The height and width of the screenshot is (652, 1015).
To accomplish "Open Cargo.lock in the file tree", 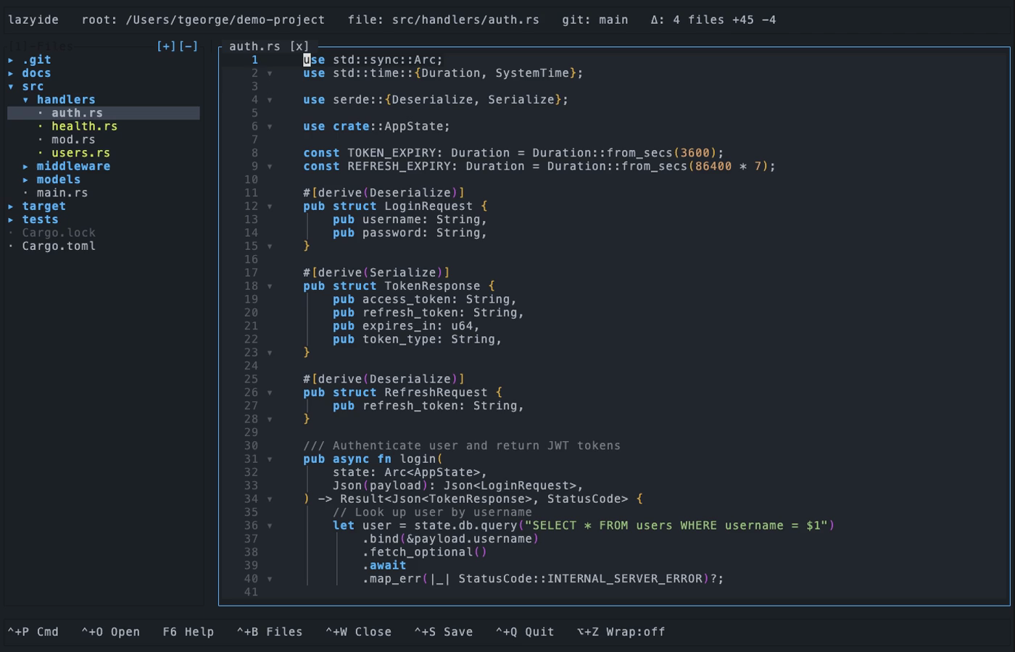I will [x=59, y=233].
